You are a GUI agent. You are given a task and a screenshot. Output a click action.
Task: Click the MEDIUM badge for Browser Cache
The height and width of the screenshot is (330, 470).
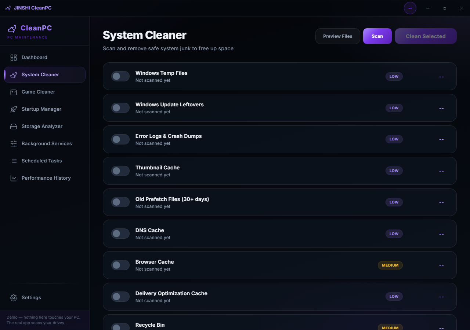[x=390, y=265]
